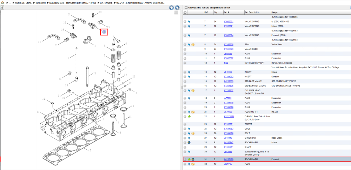Click the package box icon for SEAL row
Screen dimensions: 351x170
pyautogui.click(x=193, y=45)
